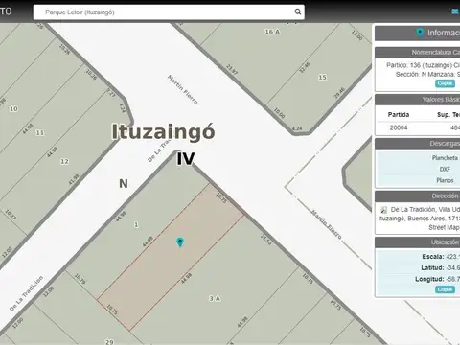Click the 21.50 frontage measurement
Viewport: 460px width, 345px height.
266,240
